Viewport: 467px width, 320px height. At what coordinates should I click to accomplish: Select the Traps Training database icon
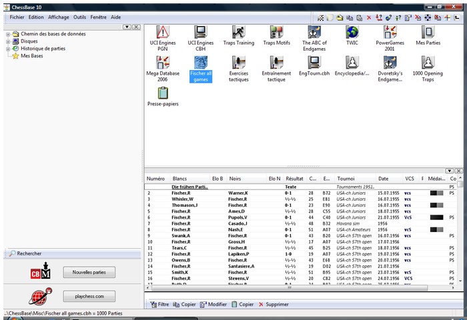239,35
